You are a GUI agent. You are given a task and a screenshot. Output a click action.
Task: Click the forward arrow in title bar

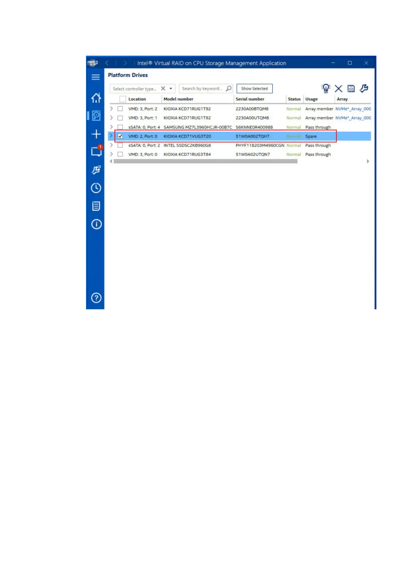coord(125,63)
